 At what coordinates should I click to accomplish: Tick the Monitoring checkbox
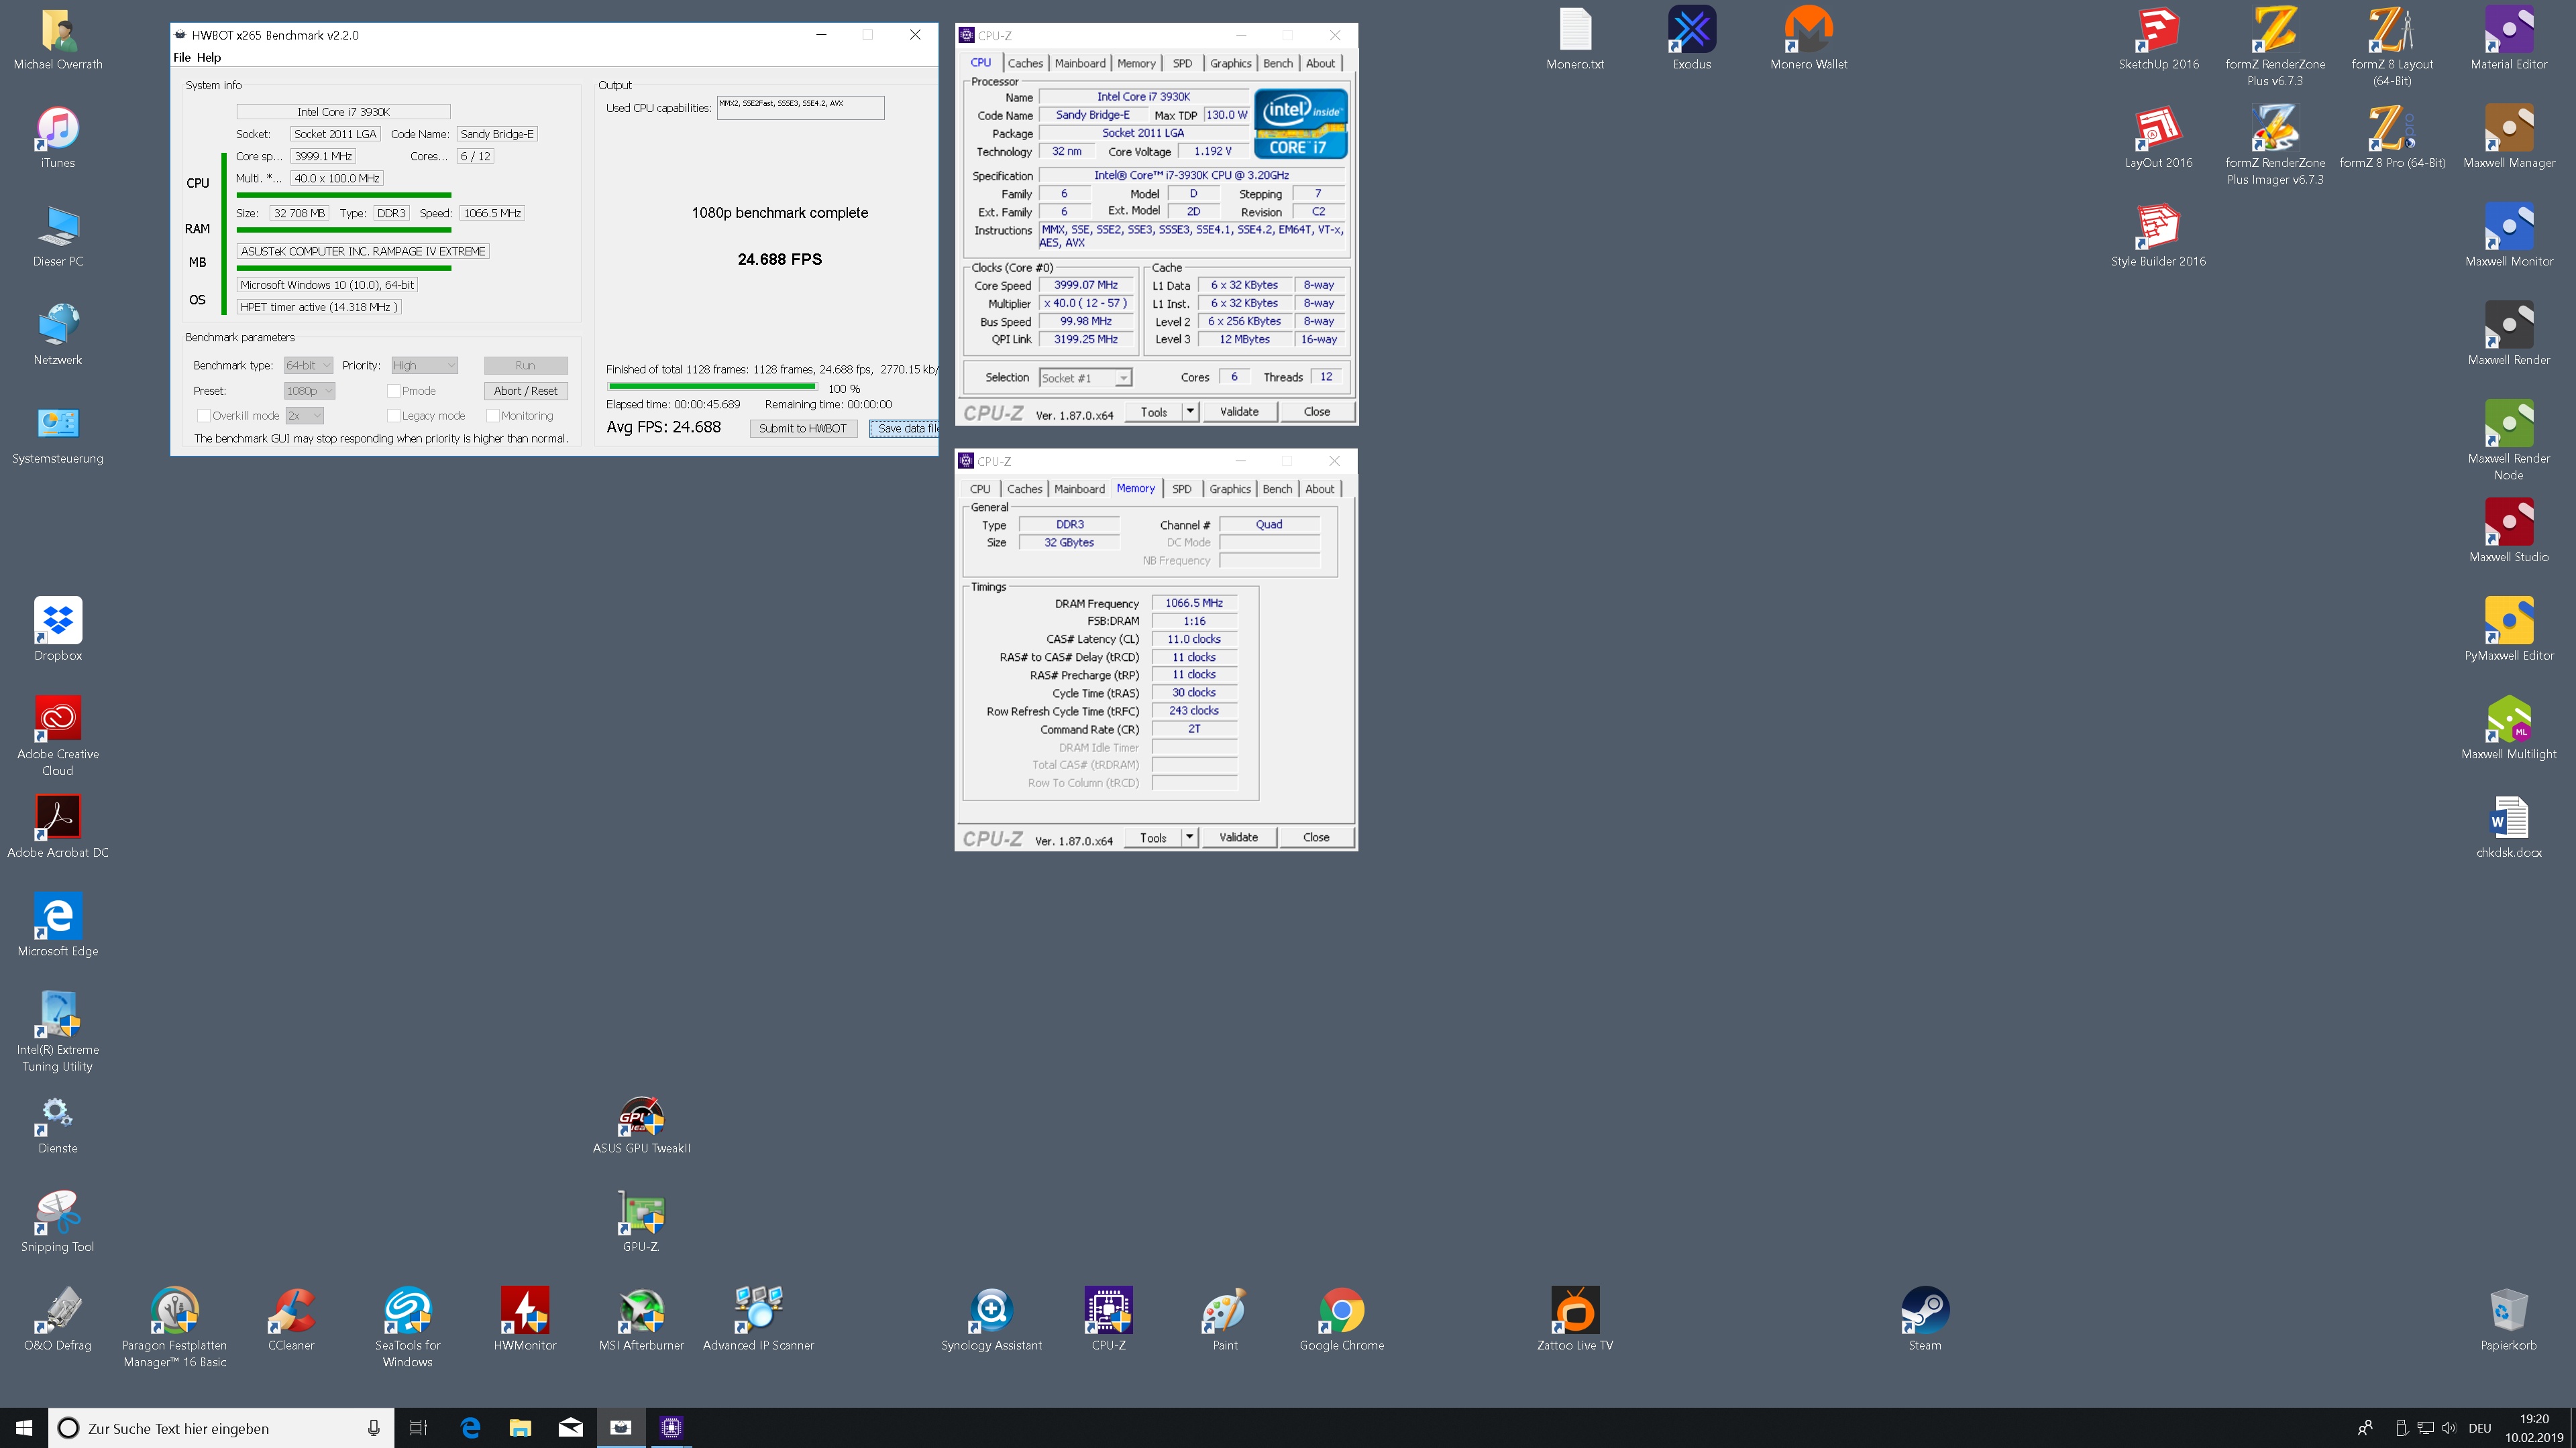pyautogui.click(x=493, y=416)
